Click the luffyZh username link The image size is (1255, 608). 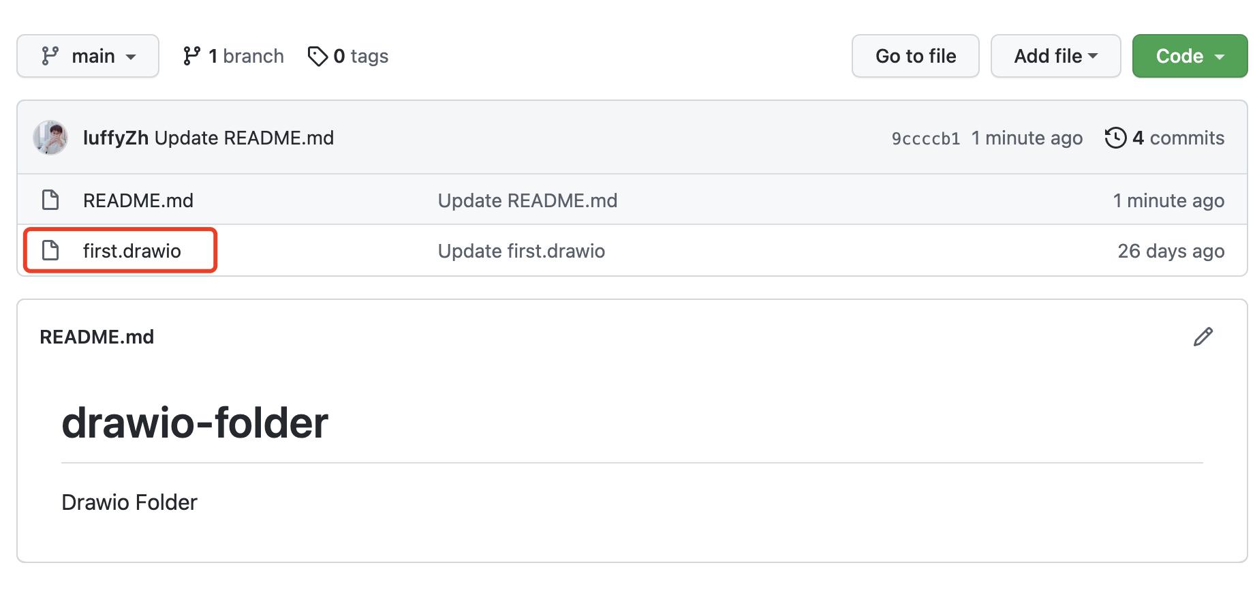[115, 138]
